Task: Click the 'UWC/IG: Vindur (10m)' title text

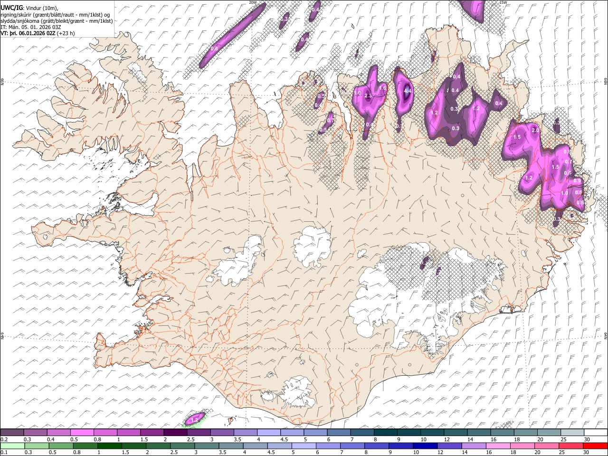Action: pos(28,8)
